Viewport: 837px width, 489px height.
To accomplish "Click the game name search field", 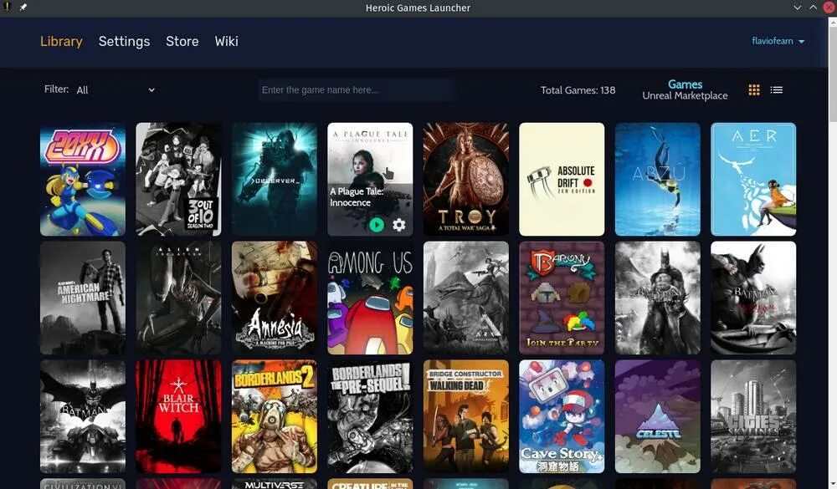I will (x=356, y=89).
